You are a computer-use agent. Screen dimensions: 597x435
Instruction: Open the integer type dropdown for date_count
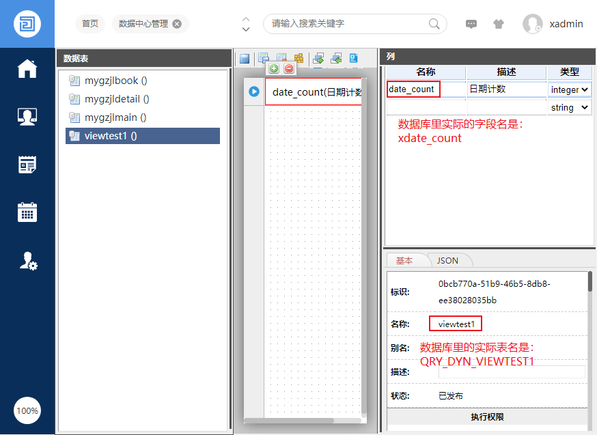click(569, 89)
